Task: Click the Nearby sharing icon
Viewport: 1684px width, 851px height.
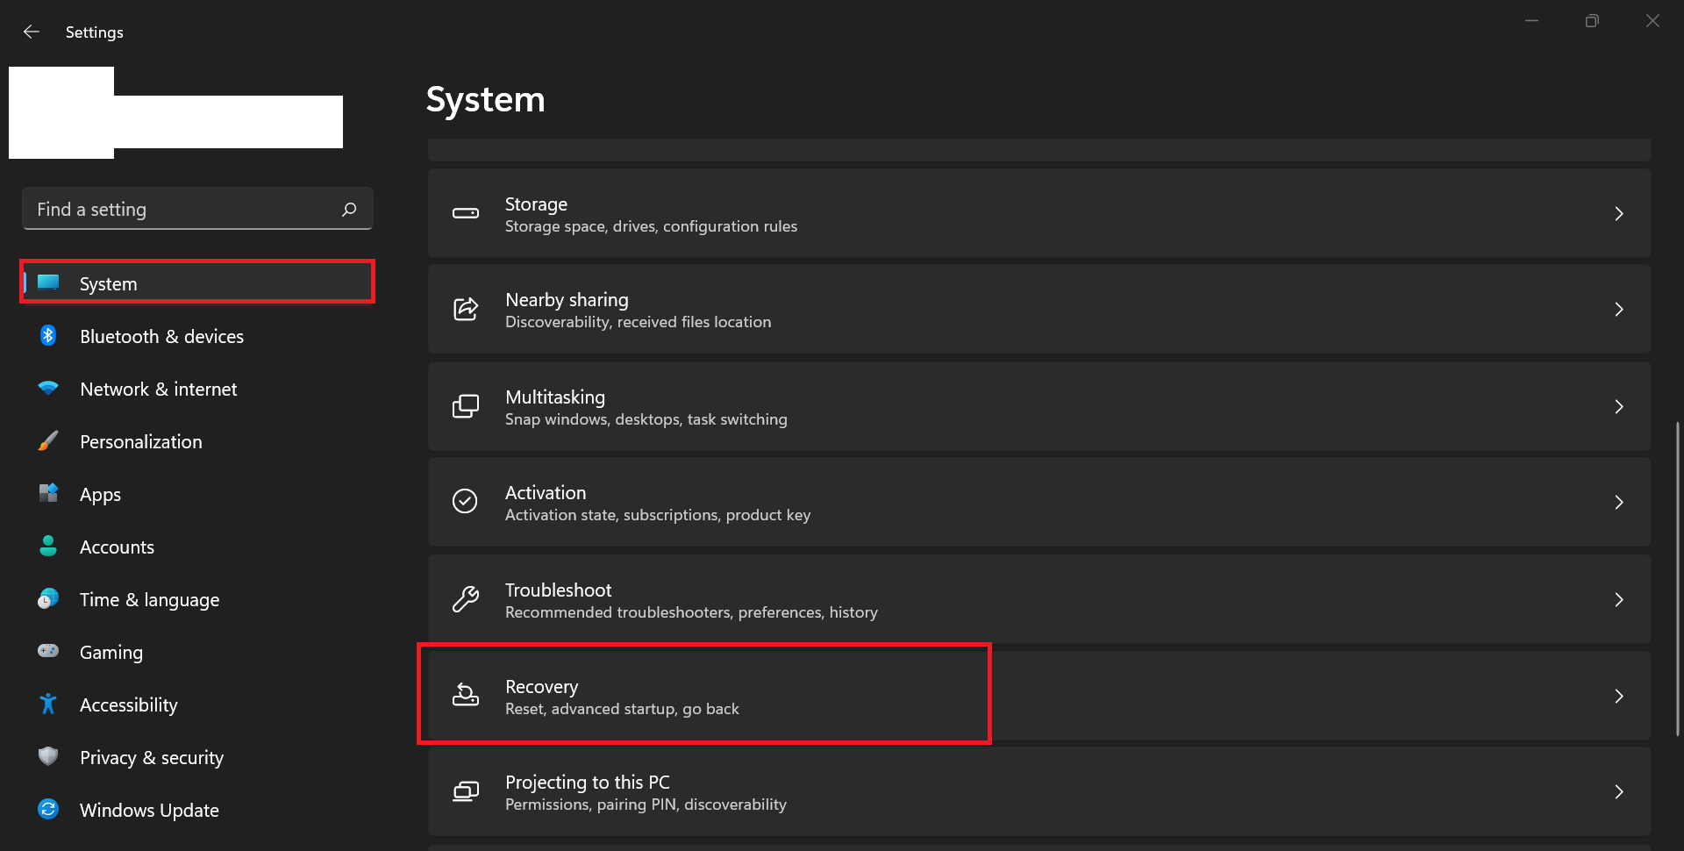Action: [x=465, y=309]
